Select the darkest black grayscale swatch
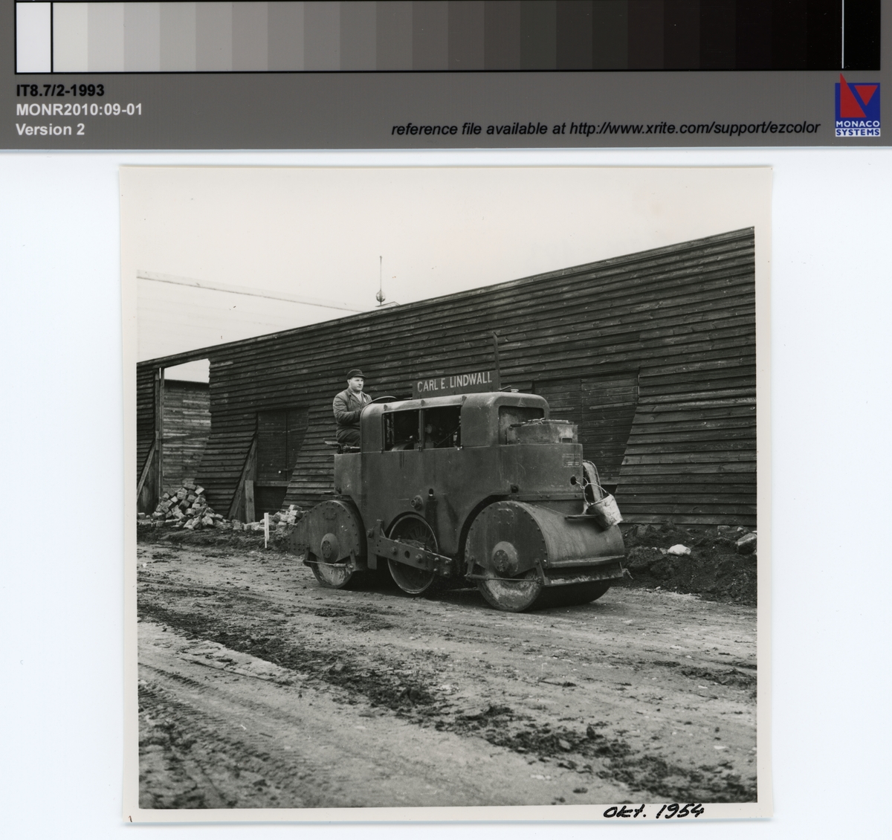Viewport: 892px width, 840px height. click(862, 35)
